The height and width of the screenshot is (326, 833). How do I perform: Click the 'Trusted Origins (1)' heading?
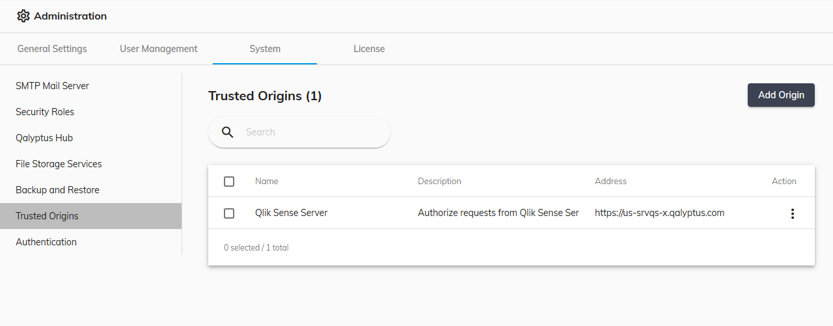[265, 96]
